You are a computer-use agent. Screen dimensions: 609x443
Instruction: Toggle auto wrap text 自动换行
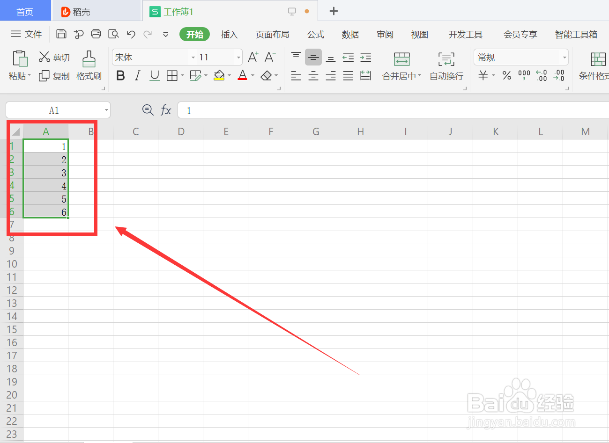click(x=446, y=66)
